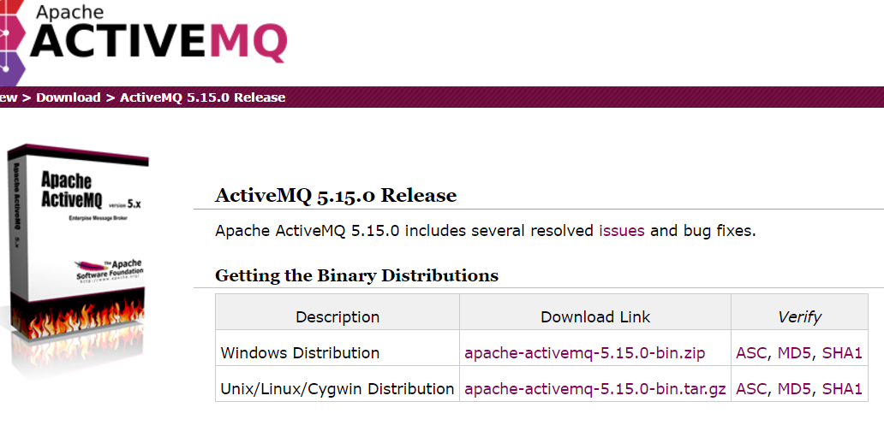This screenshot has height=431, width=884.
Task: Open SHA1 checksum for Windows distribution
Action: [x=842, y=353]
